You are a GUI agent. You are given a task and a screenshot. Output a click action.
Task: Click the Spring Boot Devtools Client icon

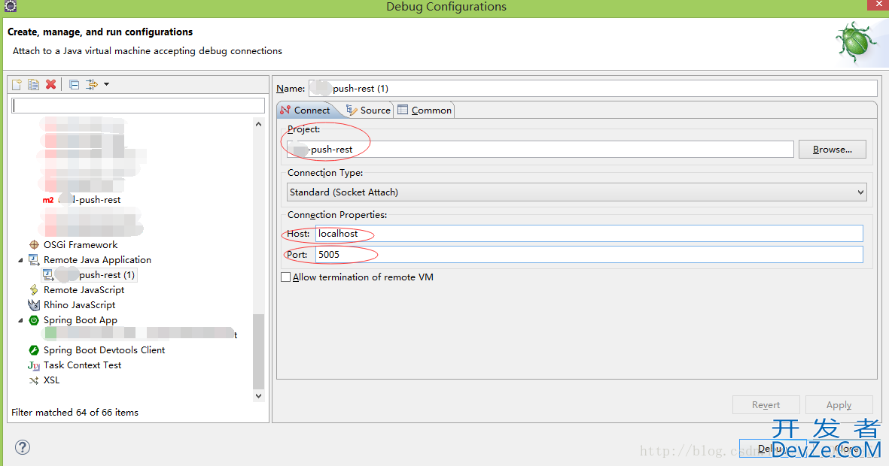pos(34,350)
